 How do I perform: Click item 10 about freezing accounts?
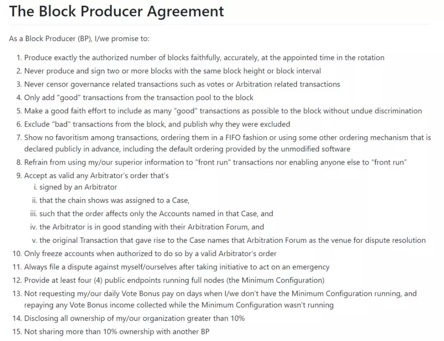(x=150, y=254)
